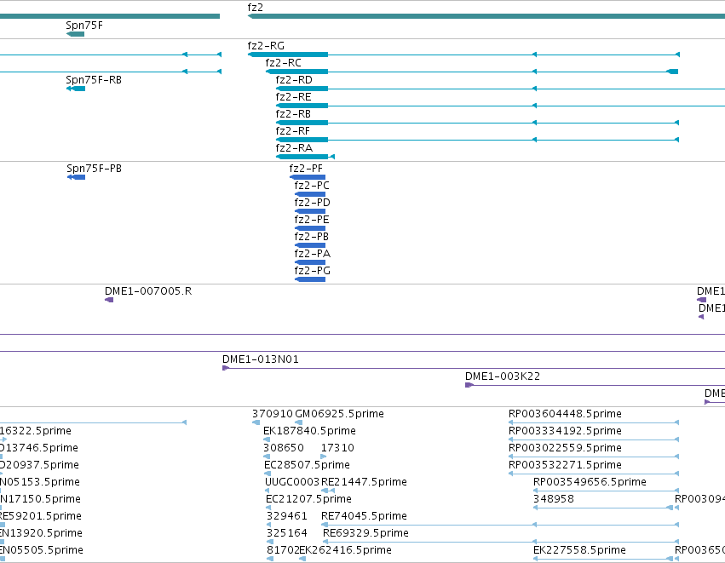Click the N17150.5prime EST label
Screen dimensions: 725x563
pyautogui.click(x=40, y=499)
